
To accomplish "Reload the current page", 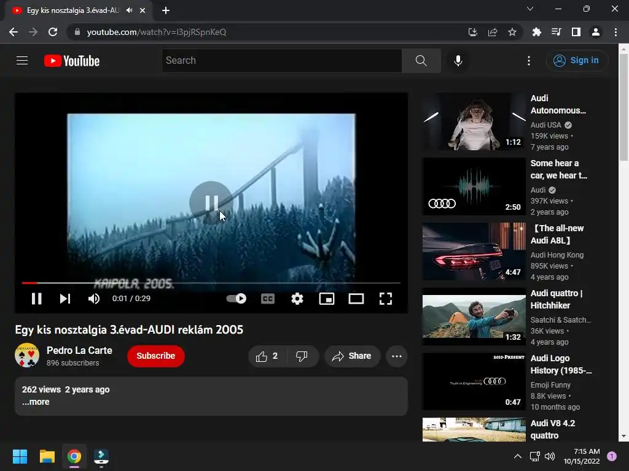I will (x=53, y=32).
